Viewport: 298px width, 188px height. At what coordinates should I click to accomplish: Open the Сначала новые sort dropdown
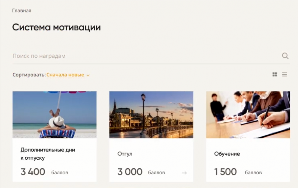point(65,75)
